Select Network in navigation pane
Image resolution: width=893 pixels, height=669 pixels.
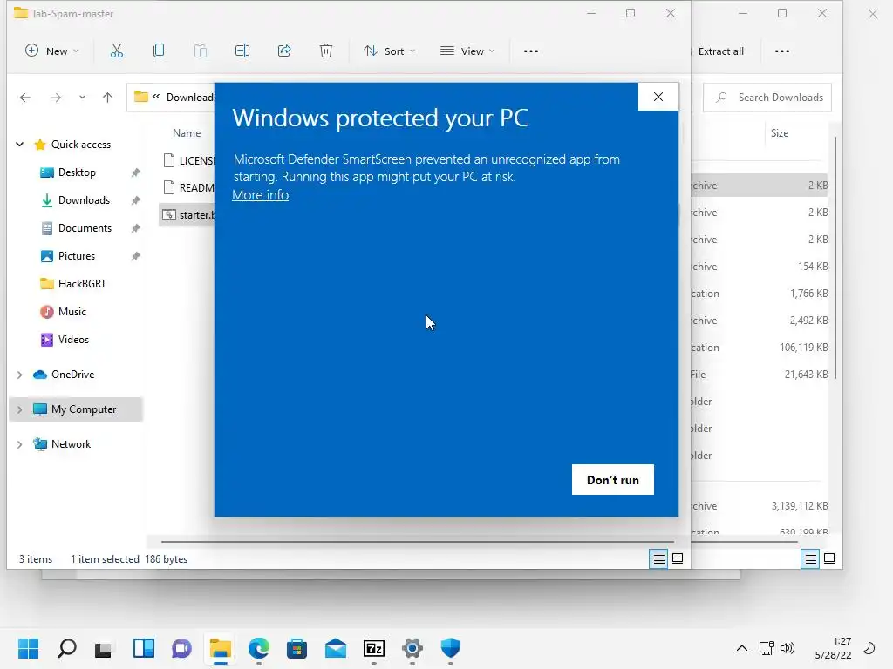71,444
